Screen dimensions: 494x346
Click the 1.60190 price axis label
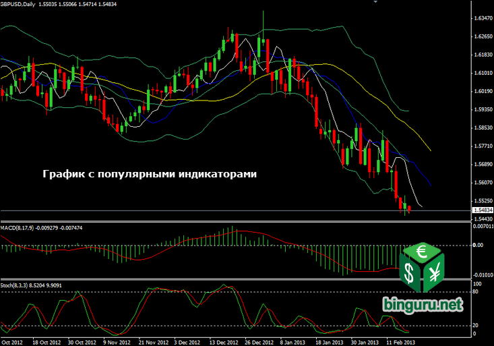click(x=483, y=92)
